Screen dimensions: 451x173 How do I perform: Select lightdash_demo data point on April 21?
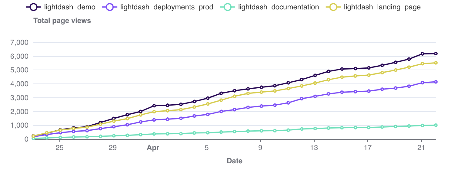click(x=422, y=54)
